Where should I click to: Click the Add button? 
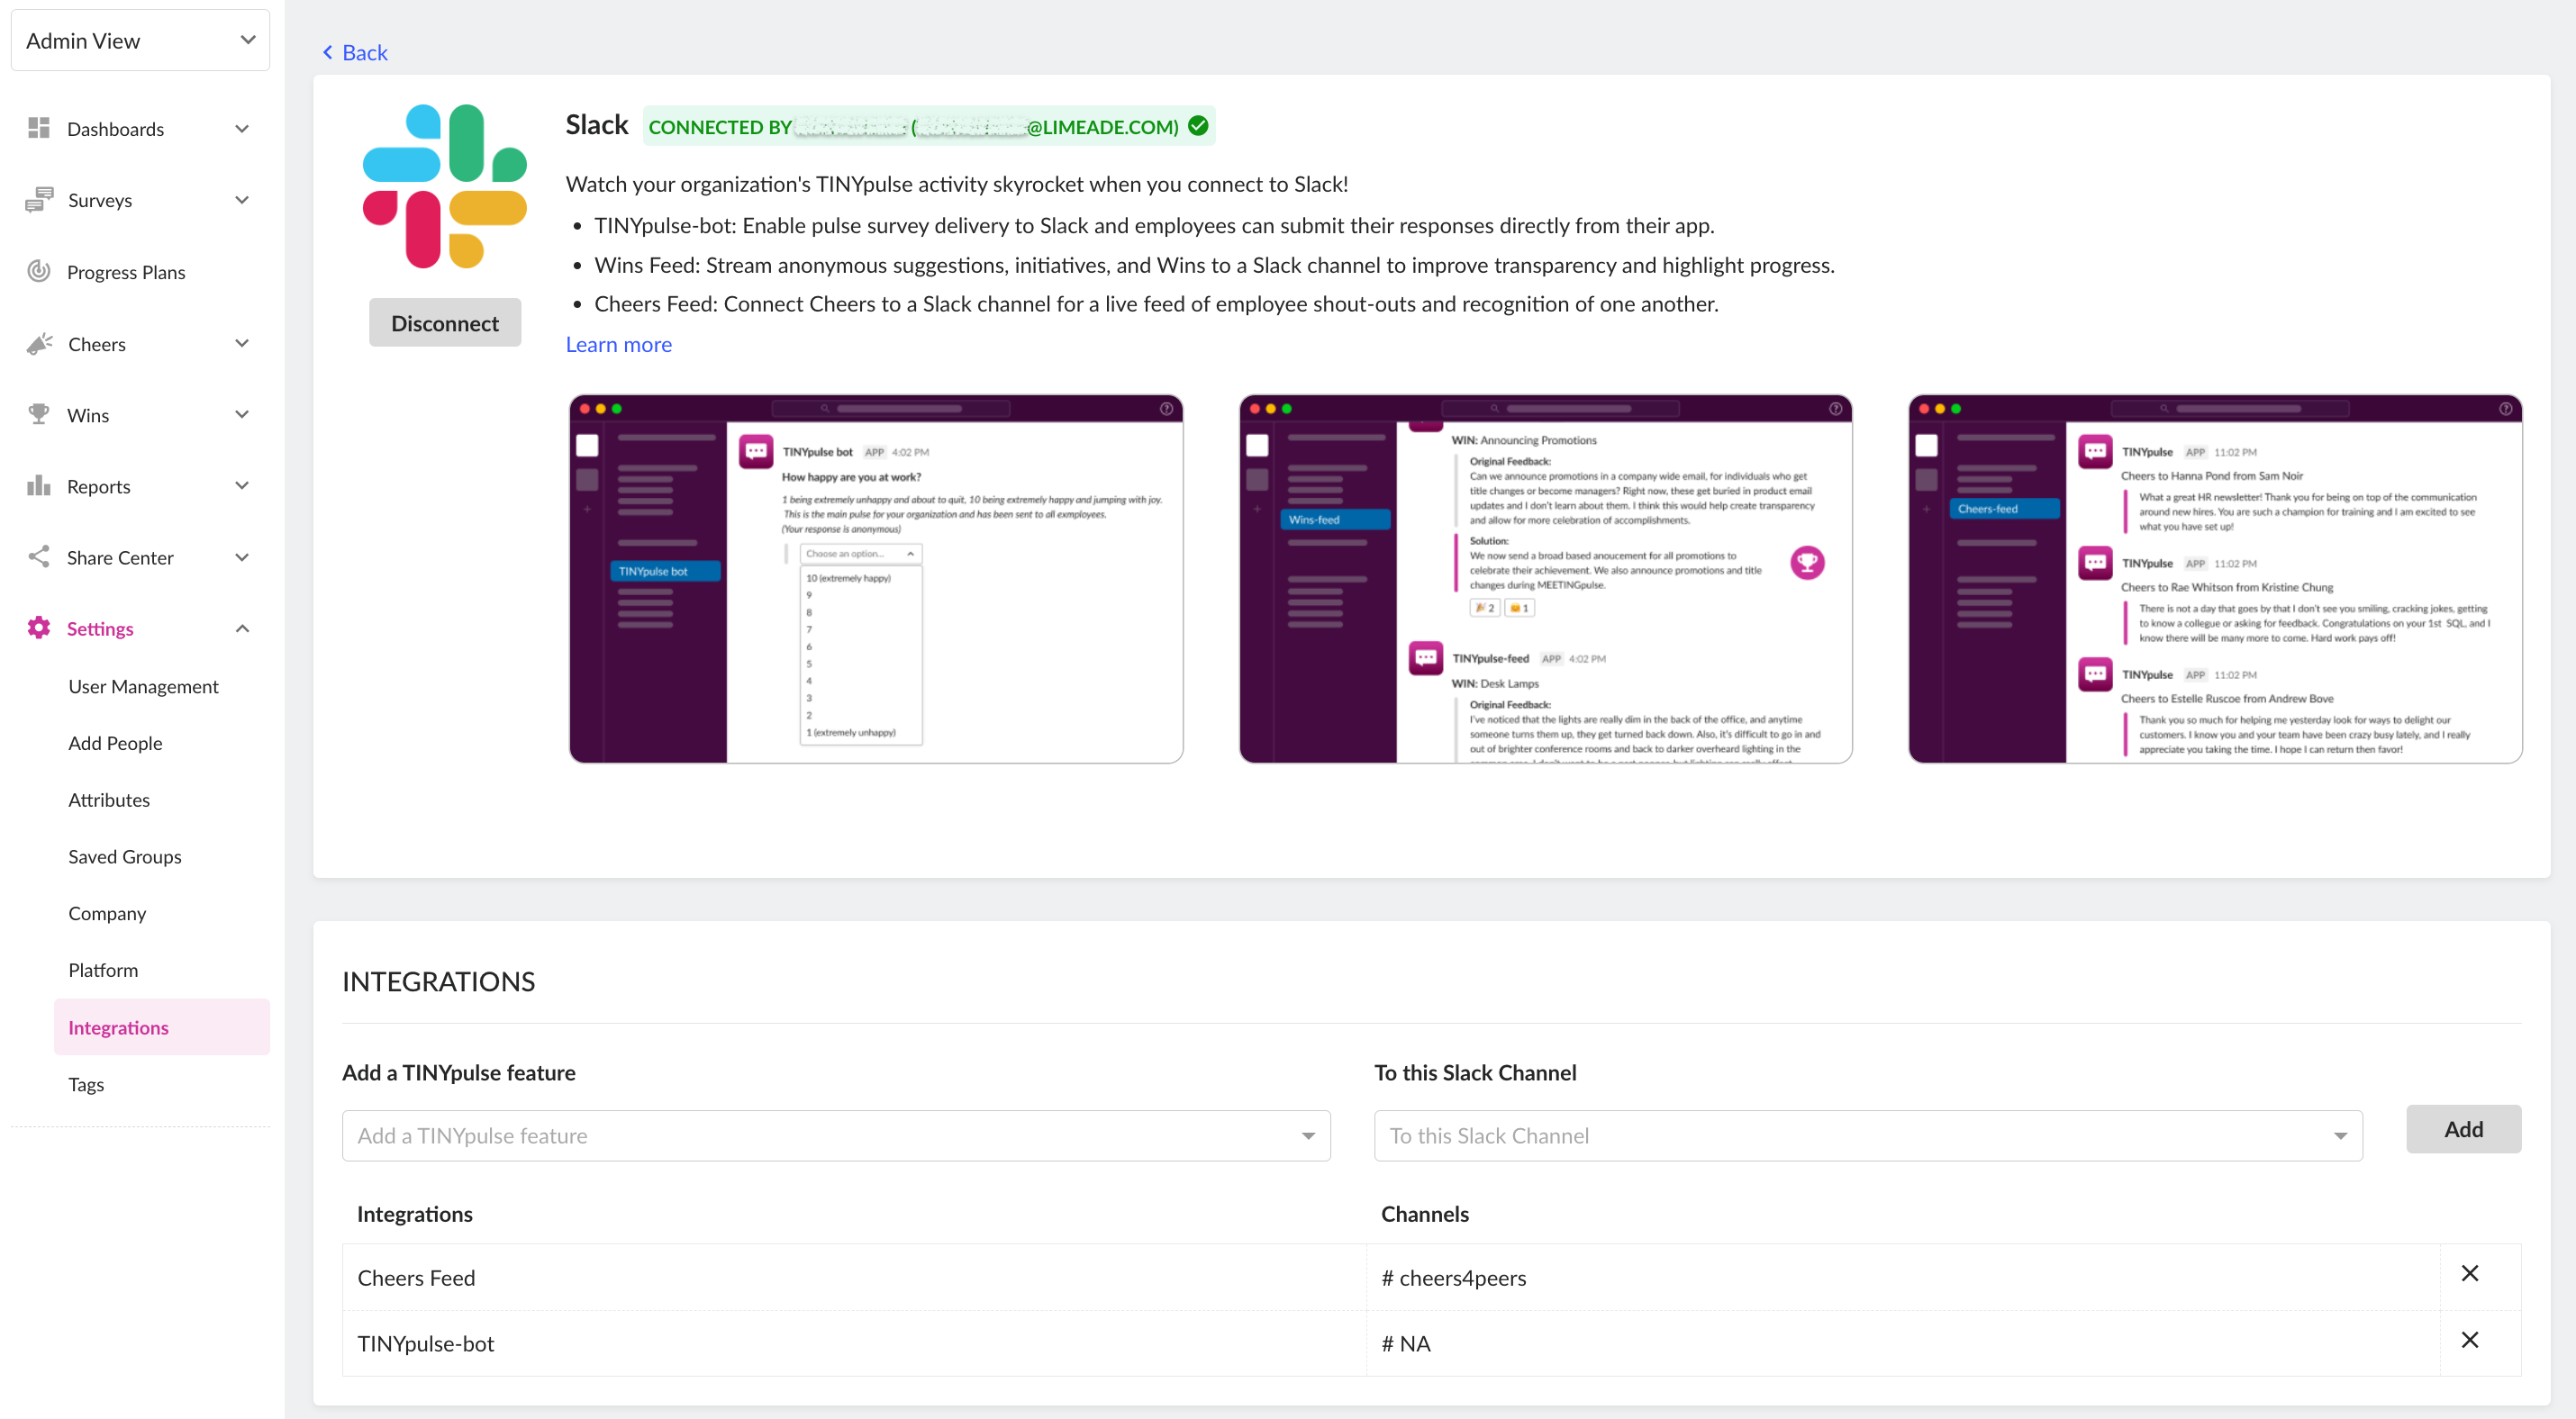click(2463, 1129)
